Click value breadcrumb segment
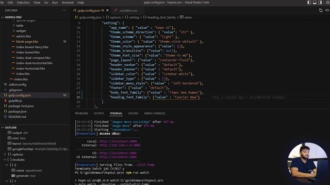The image size is (330, 185). 186,17
